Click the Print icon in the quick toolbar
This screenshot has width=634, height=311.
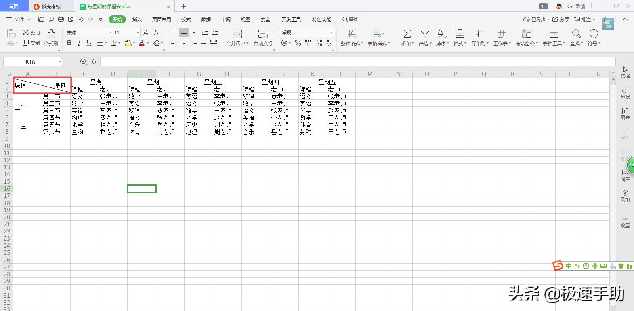(61, 19)
